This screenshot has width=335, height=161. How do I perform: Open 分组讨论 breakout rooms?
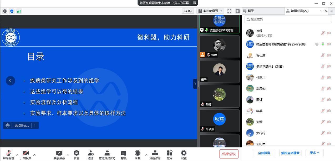(x=155, y=155)
